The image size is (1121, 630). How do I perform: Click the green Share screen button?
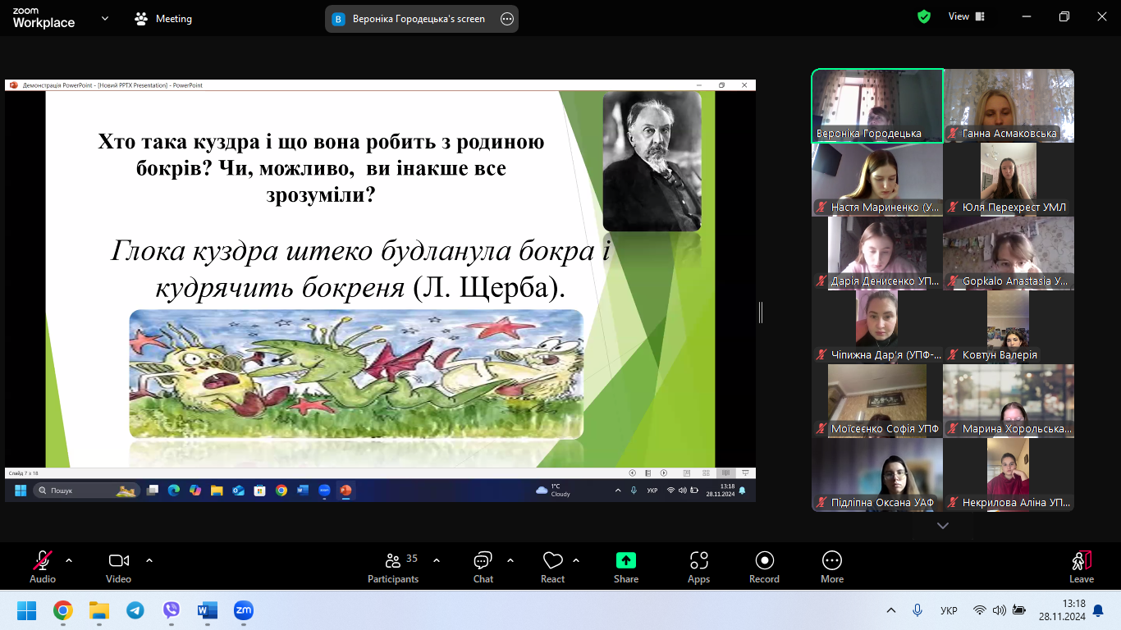[626, 568]
